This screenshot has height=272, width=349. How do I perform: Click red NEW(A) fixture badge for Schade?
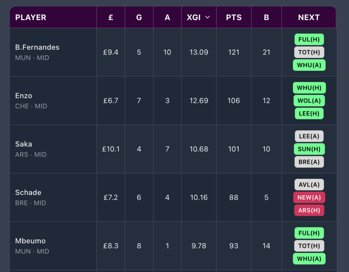309,197
